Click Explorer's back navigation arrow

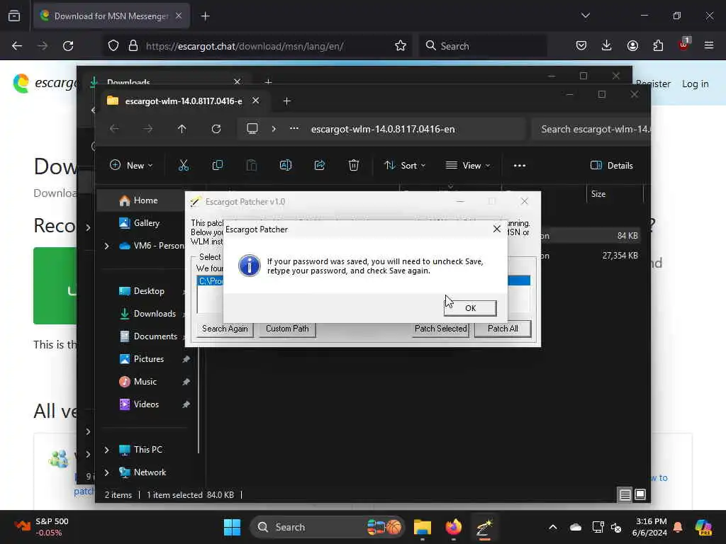tap(114, 129)
